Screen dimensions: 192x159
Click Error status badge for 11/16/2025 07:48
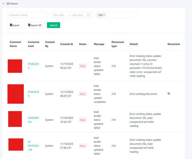[83, 146]
